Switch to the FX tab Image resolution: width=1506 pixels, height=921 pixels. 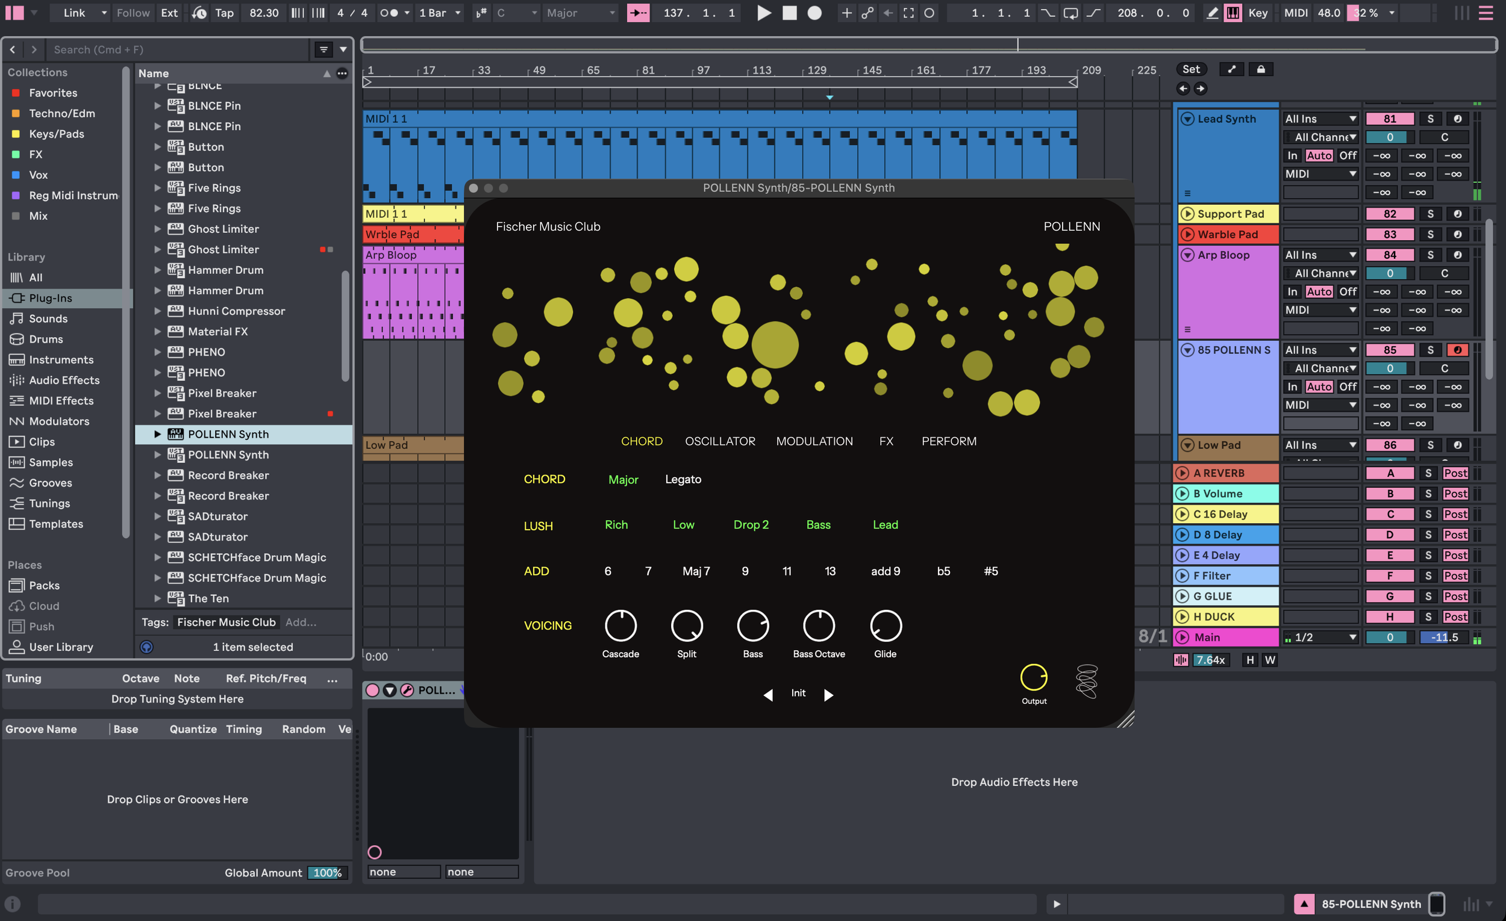point(886,441)
